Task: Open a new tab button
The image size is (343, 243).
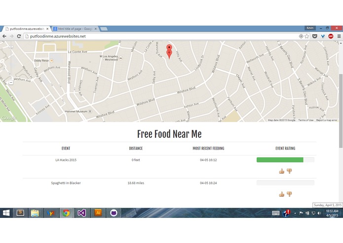Action: tap(104, 29)
